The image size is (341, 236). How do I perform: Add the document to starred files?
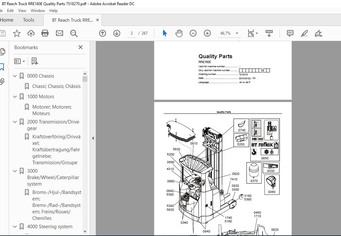point(17,33)
